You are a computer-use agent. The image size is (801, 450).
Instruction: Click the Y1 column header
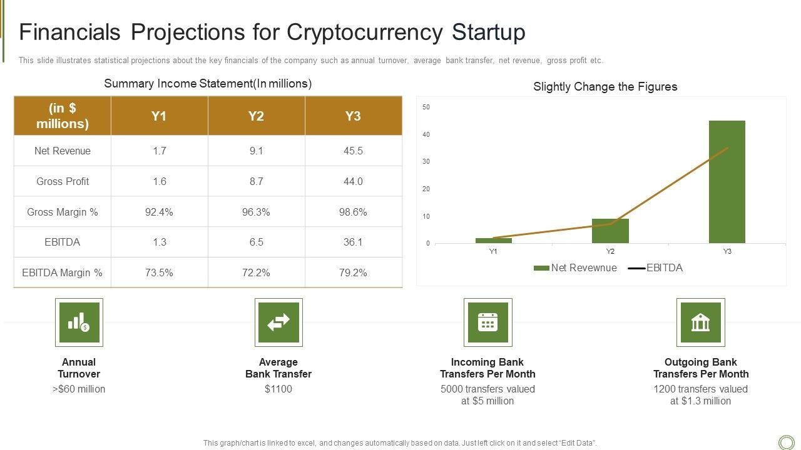click(159, 116)
